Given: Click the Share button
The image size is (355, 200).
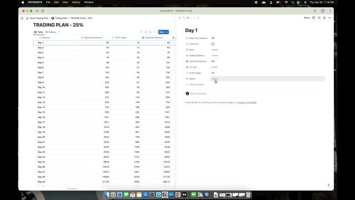Looking at the screenshot, I should pyautogui.click(x=307, y=18).
